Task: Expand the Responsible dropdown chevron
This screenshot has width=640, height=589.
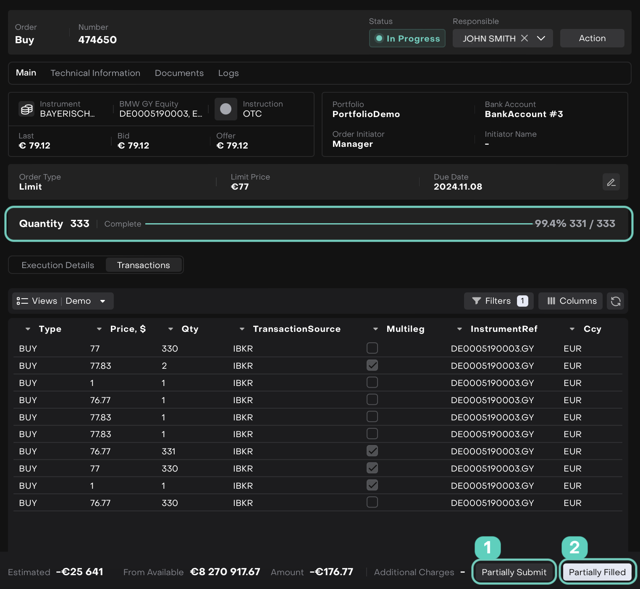Action: click(x=541, y=38)
